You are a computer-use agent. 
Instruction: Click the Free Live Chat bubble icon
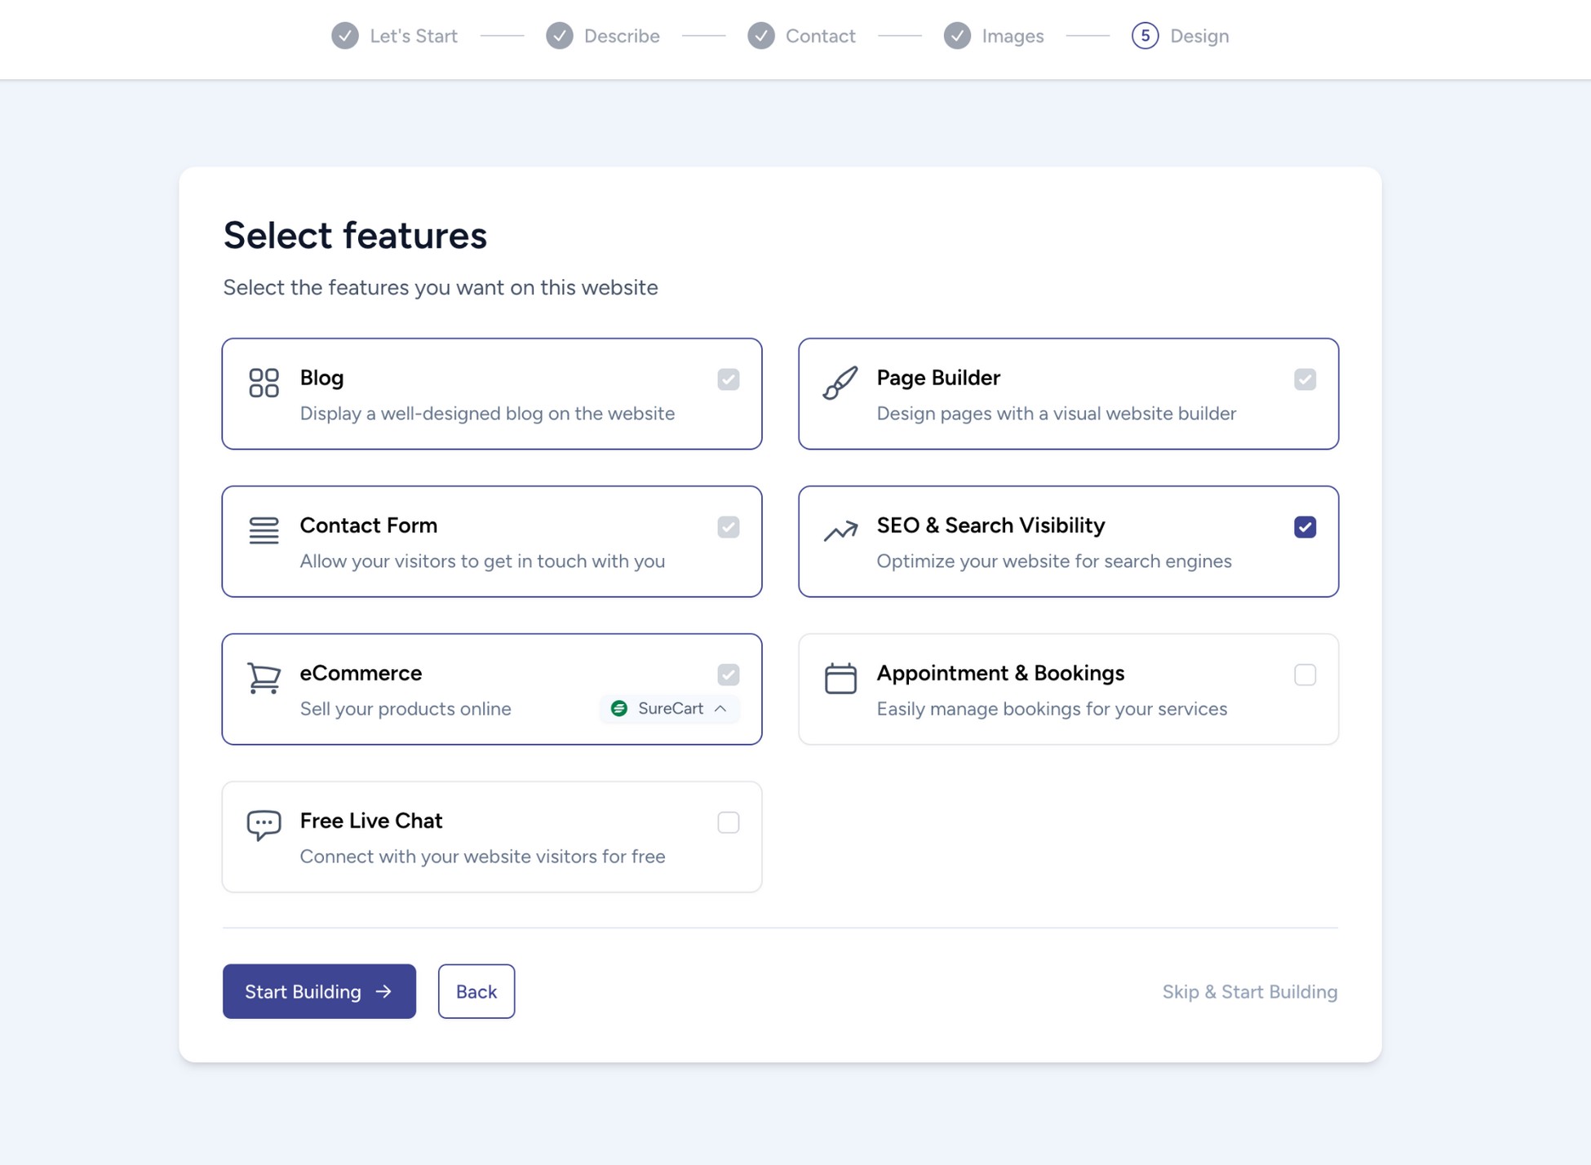(x=263, y=825)
